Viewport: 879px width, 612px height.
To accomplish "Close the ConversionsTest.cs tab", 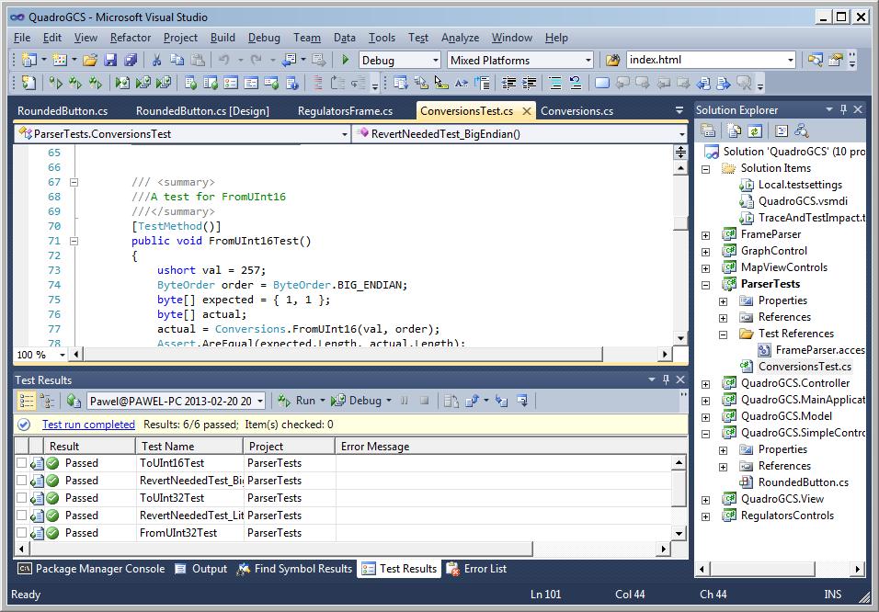I will (527, 111).
